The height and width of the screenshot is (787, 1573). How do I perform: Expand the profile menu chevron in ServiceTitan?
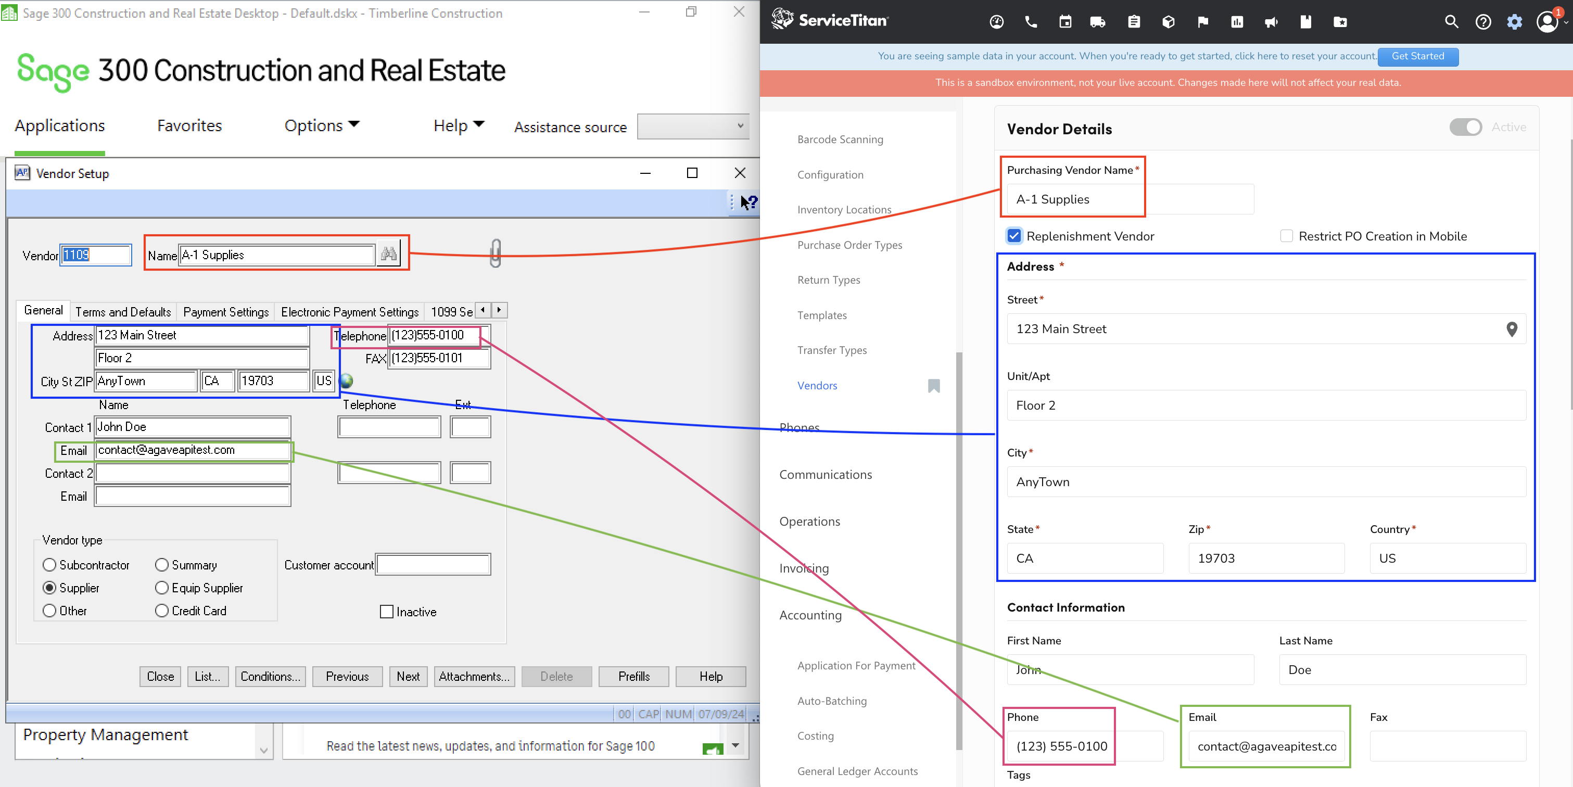pos(1567,22)
